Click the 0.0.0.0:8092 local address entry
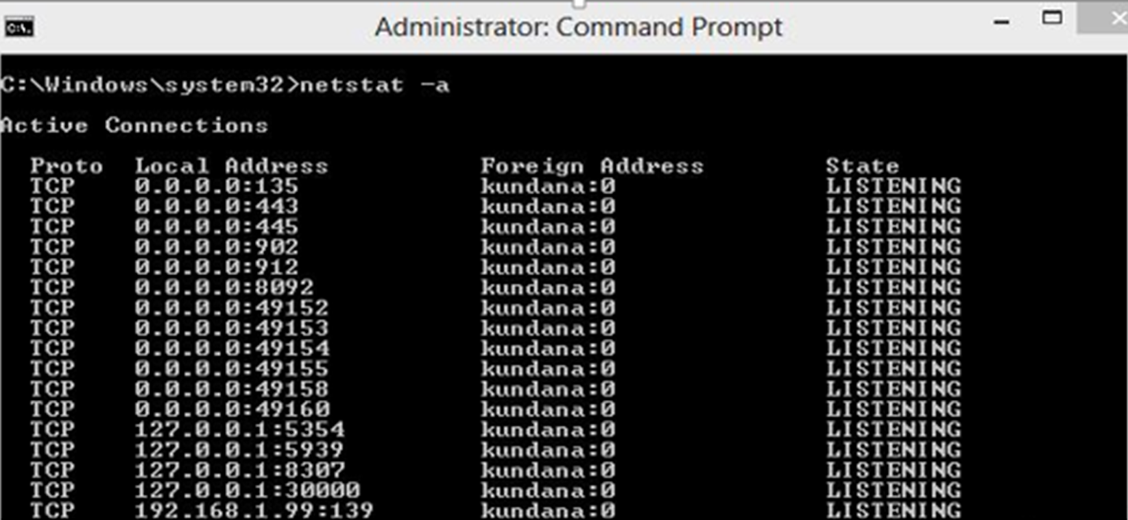The height and width of the screenshot is (520, 1128). click(224, 287)
